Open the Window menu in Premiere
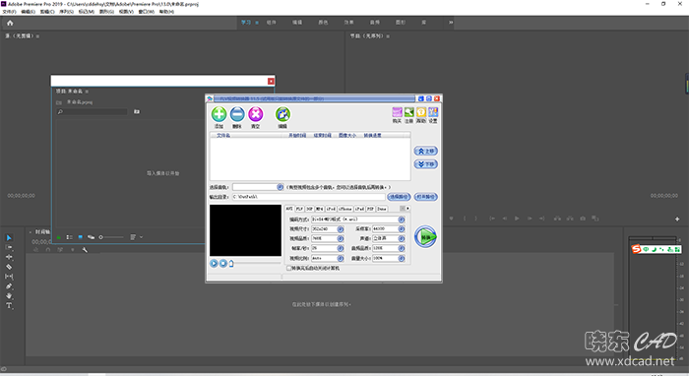The image size is (689, 376). (x=147, y=12)
